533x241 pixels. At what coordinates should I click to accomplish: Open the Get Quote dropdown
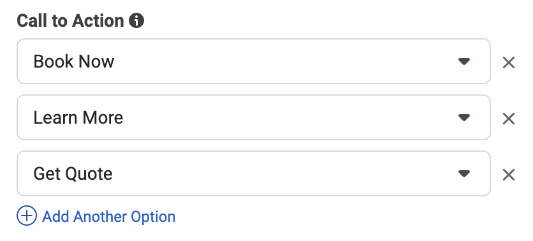pos(254,173)
